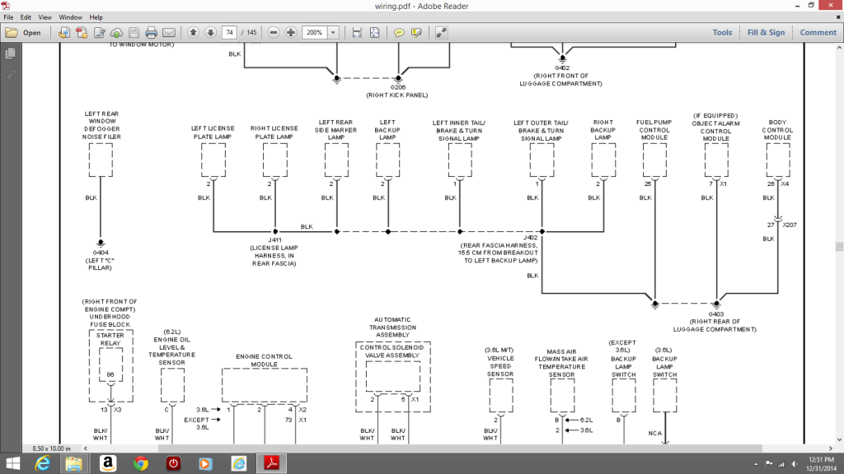Click the Open file button
The image size is (844, 474).
click(x=24, y=33)
